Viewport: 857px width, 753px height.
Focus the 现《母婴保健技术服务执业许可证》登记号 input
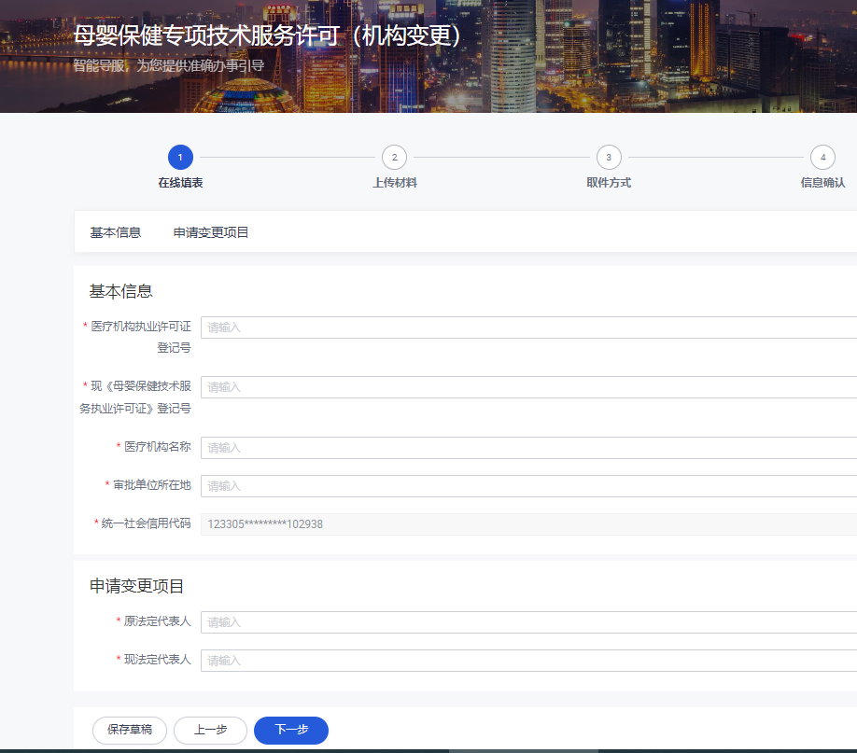click(528, 387)
